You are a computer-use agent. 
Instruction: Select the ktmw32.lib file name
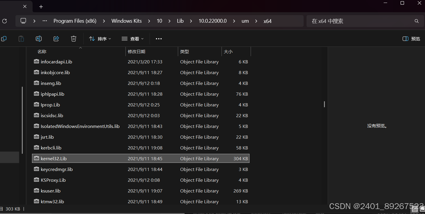click(x=52, y=201)
